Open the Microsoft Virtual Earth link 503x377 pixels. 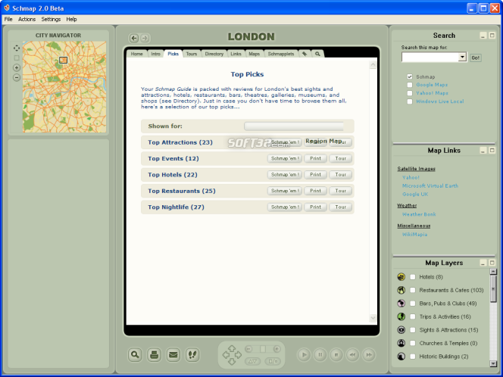point(430,186)
